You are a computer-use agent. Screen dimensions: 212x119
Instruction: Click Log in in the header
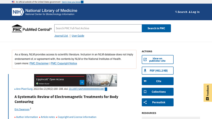[x=194, y=12]
